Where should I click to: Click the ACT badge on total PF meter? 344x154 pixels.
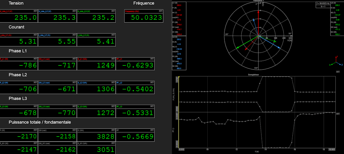click(152, 130)
